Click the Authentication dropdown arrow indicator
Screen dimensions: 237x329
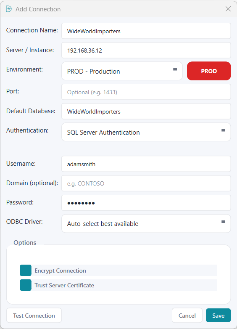click(x=224, y=130)
